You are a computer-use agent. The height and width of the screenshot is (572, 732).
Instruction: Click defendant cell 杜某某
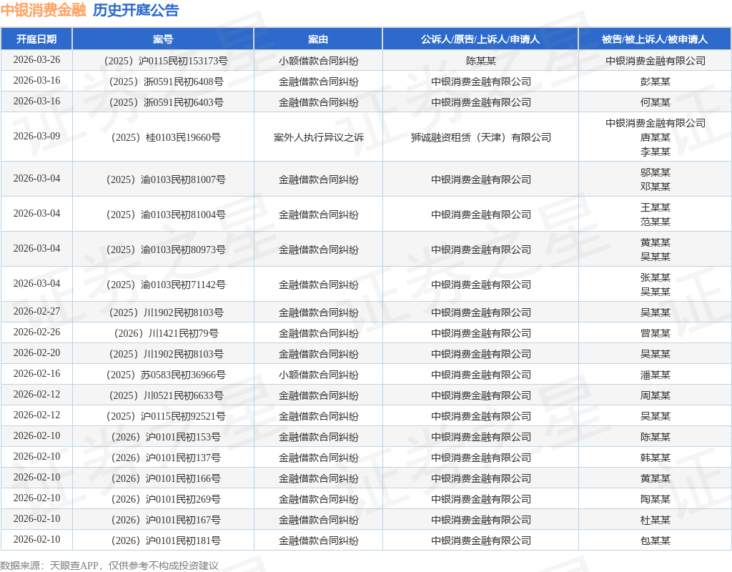coord(656,520)
